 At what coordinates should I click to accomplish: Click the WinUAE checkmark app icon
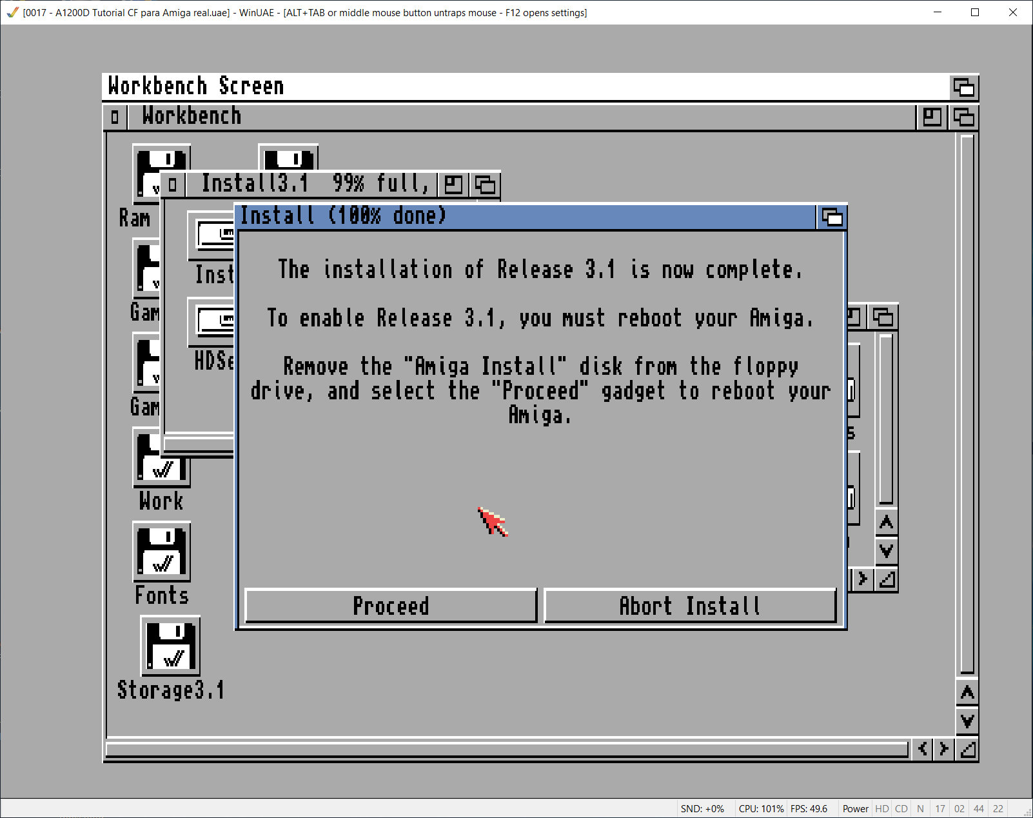point(12,12)
